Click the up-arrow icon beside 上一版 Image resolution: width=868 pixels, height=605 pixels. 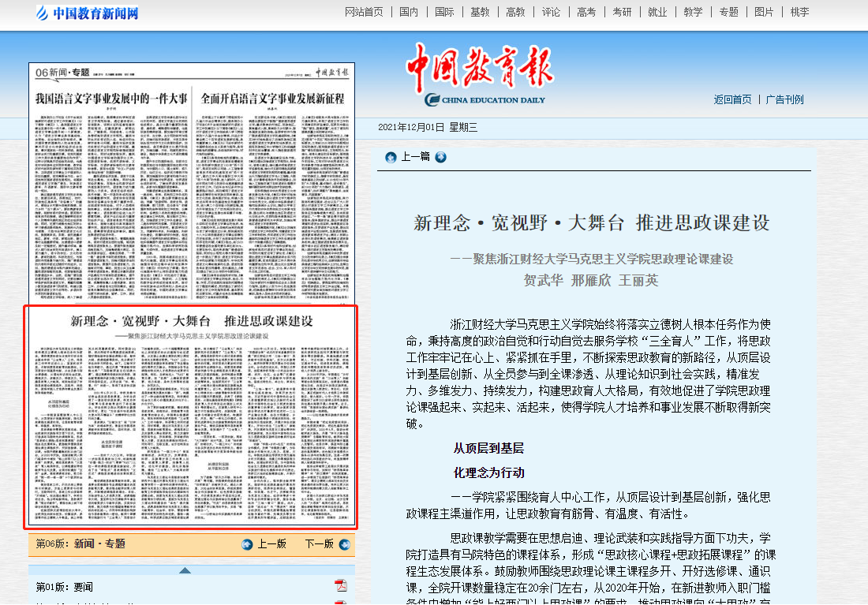click(x=247, y=544)
